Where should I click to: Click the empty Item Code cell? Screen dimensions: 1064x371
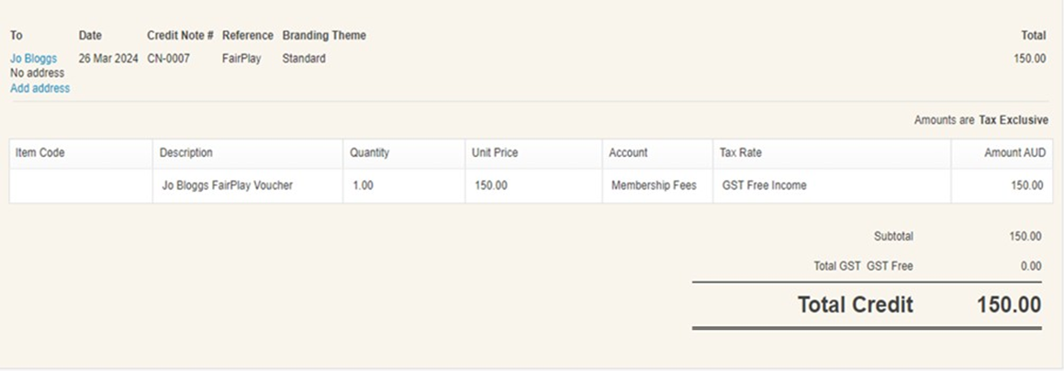81,185
